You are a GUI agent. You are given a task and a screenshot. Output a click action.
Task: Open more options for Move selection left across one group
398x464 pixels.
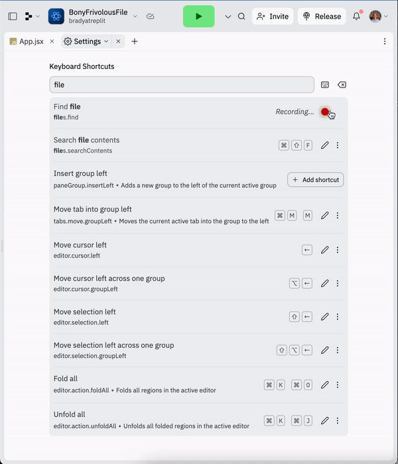[338, 350]
